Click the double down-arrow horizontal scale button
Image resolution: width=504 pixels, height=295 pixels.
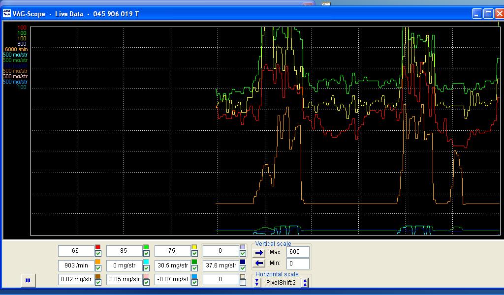(x=257, y=282)
